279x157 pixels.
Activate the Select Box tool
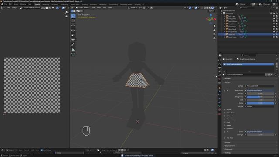(x=73, y=16)
